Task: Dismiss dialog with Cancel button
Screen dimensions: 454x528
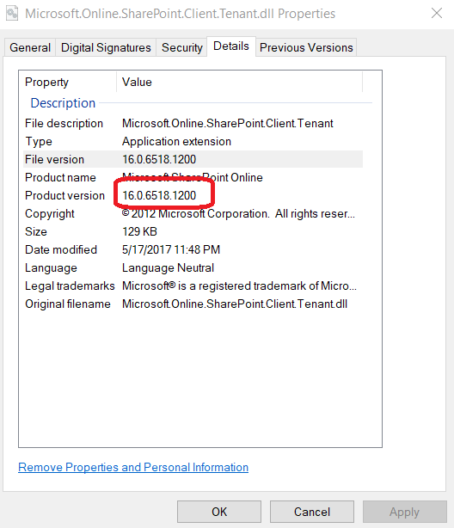Action: (x=312, y=512)
